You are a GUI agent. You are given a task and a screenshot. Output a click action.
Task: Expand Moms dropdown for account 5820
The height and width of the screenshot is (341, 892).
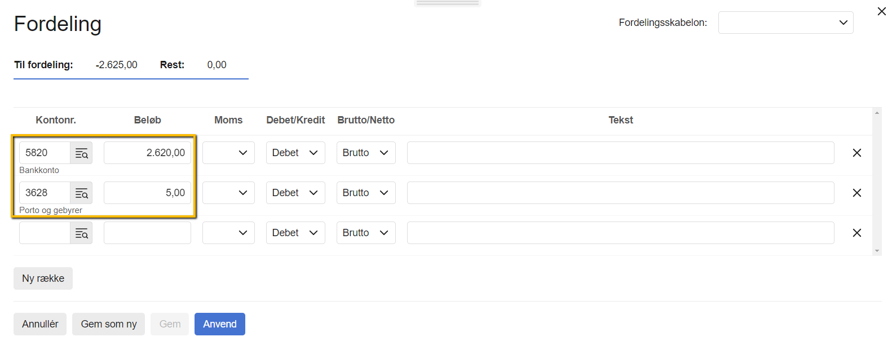coord(228,153)
